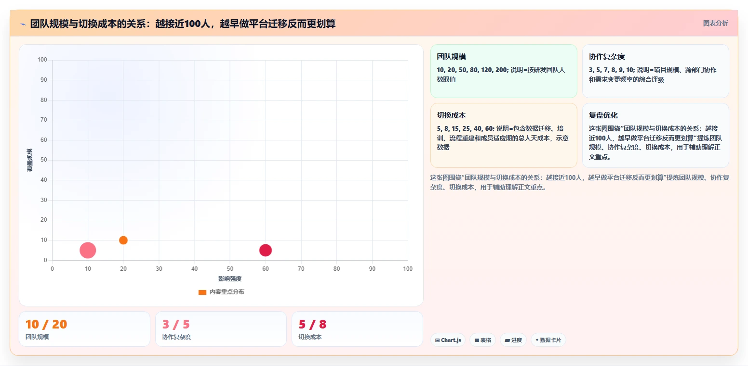Click the 数据卡片 tag button
The height and width of the screenshot is (366, 748).
(548, 340)
